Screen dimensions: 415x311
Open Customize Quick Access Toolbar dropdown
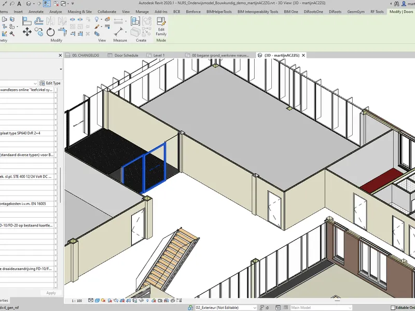point(73,4)
